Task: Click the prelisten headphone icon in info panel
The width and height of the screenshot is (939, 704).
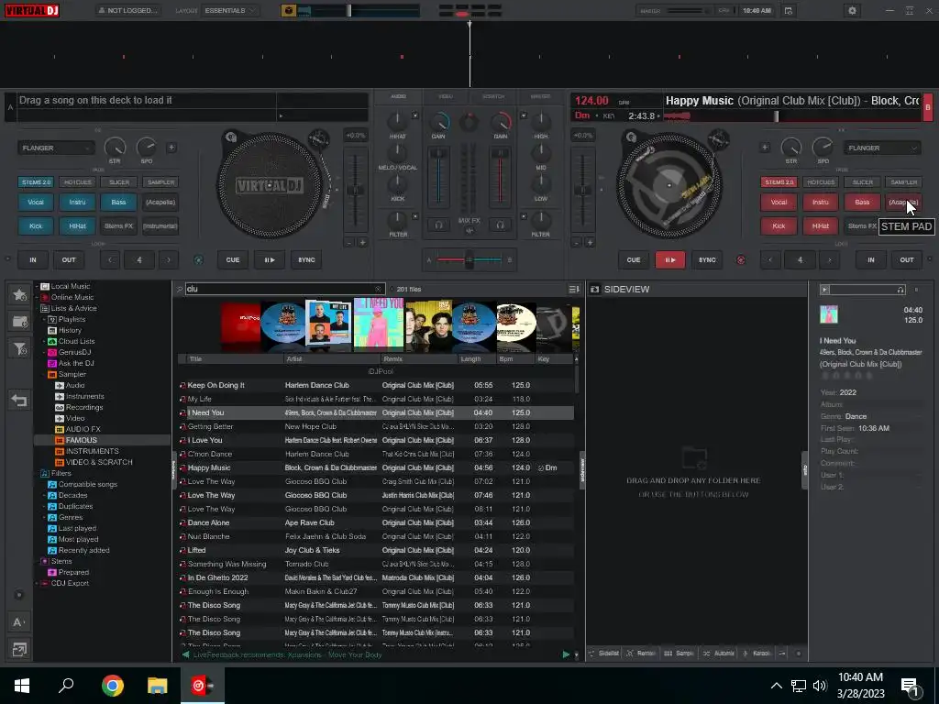Action: (900, 290)
